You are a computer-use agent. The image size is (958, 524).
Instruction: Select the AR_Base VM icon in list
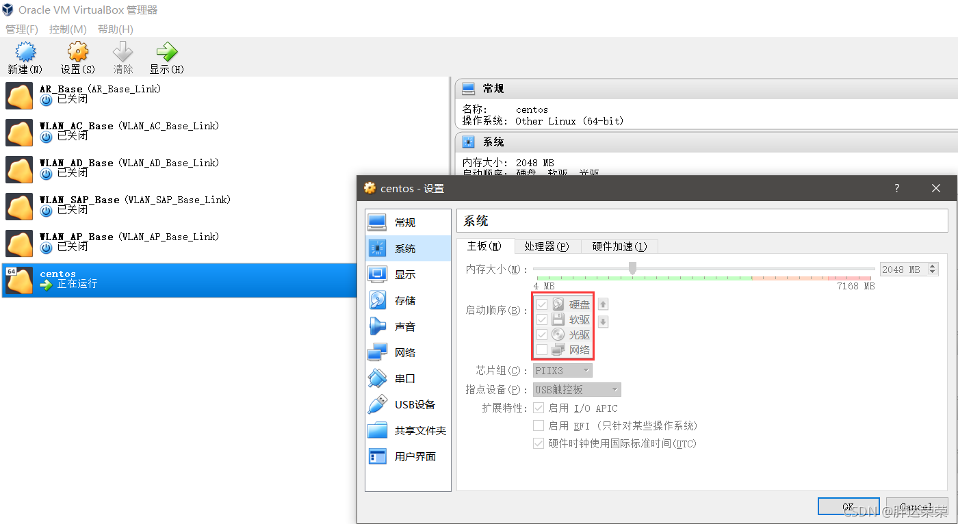click(19, 96)
